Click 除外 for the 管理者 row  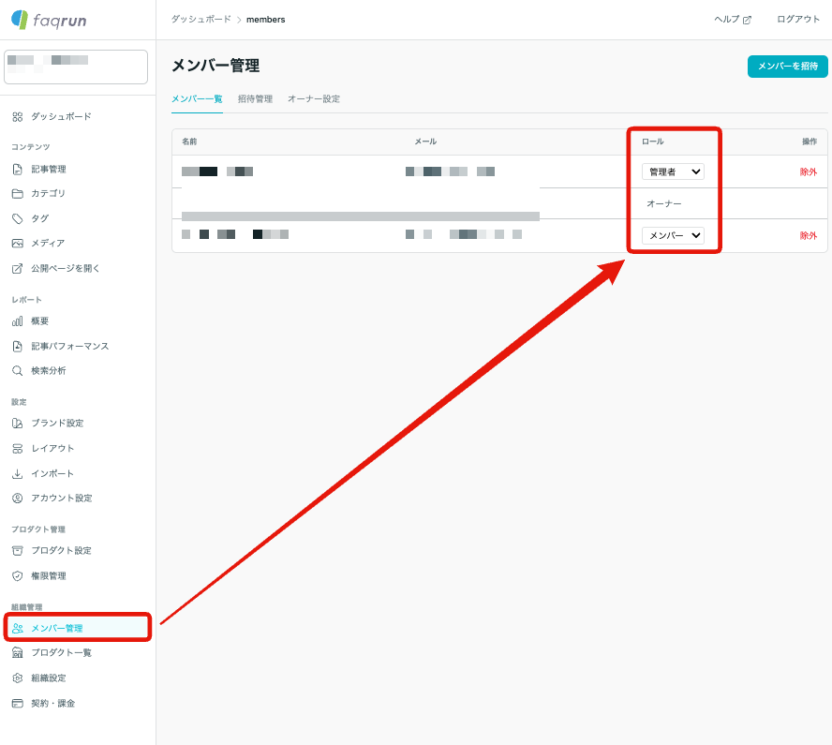[809, 171]
